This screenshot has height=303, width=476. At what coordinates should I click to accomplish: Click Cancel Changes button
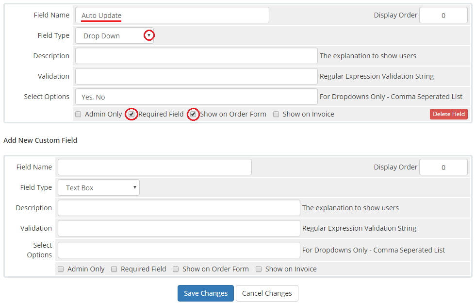(267, 293)
